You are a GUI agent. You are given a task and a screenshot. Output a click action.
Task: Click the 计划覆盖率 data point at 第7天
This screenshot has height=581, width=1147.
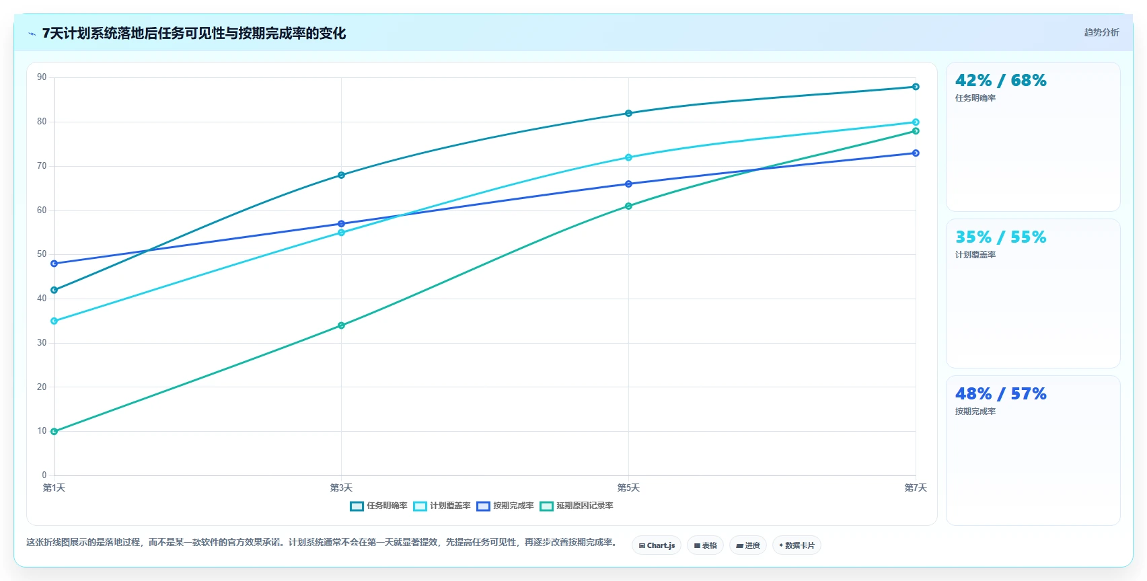pyautogui.click(x=916, y=122)
